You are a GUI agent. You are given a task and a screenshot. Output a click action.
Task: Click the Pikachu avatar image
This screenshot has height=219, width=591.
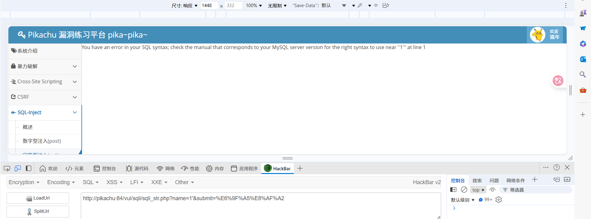click(x=538, y=34)
